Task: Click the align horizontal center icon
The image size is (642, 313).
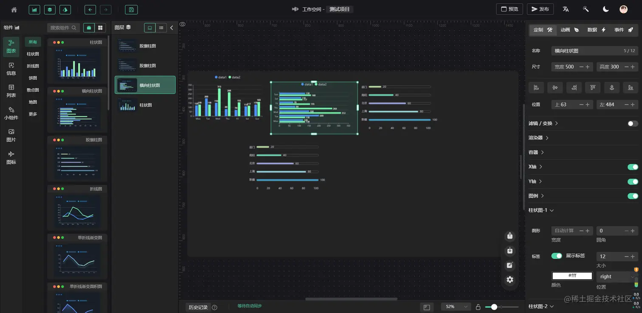Action: pyautogui.click(x=555, y=87)
